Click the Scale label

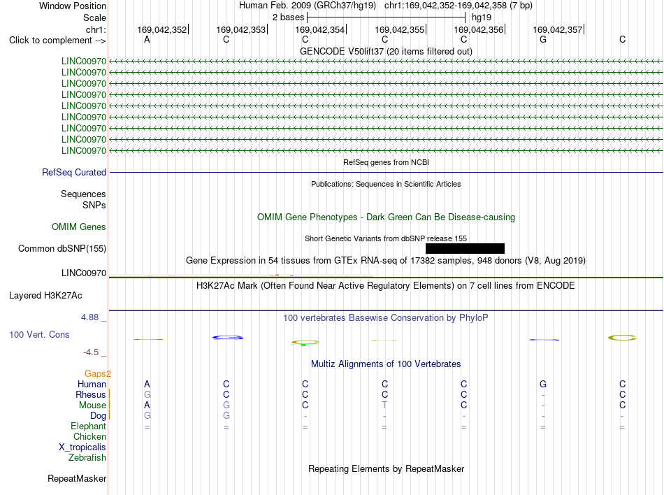click(x=94, y=17)
